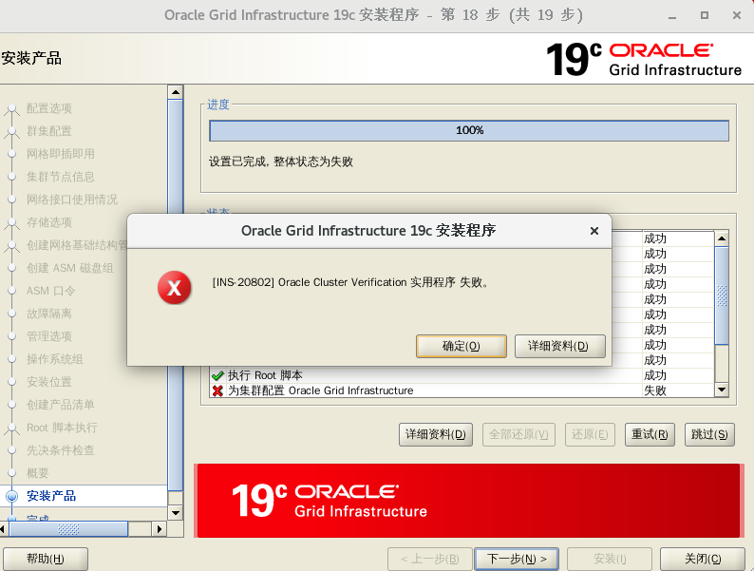Click the red X beside 为集群配置 Oracle Grid Infrastructure

click(217, 390)
